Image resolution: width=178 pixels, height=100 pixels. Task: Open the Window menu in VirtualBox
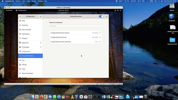(x=40, y=1)
